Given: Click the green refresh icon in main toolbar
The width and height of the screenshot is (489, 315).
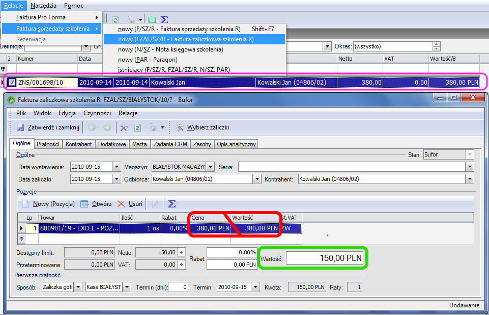Looking at the screenshot, I should click(116, 20).
